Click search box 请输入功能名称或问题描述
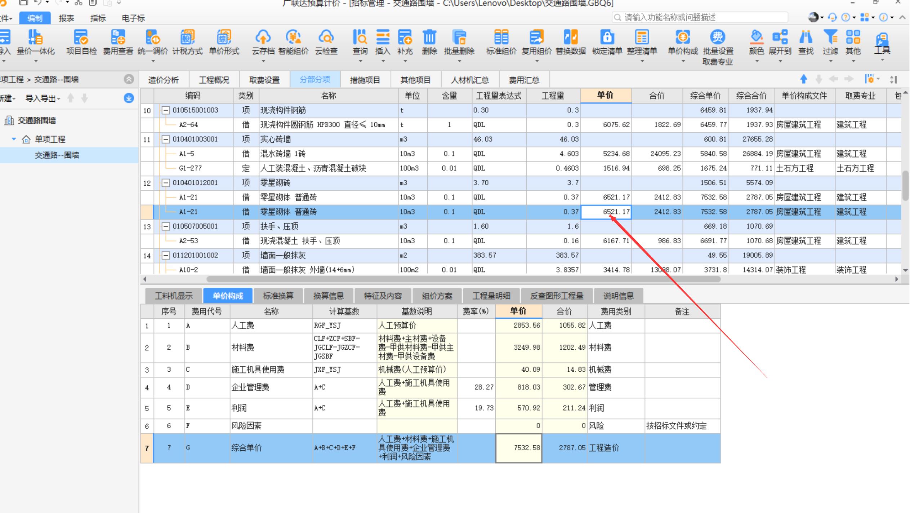This screenshot has height=513, width=910. (700, 17)
